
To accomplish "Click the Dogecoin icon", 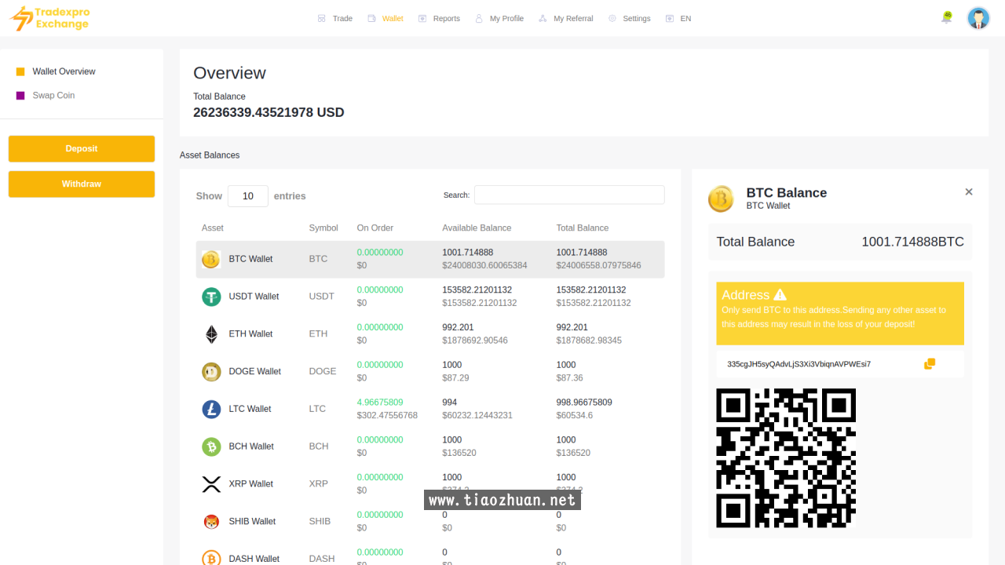I will [211, 372].
